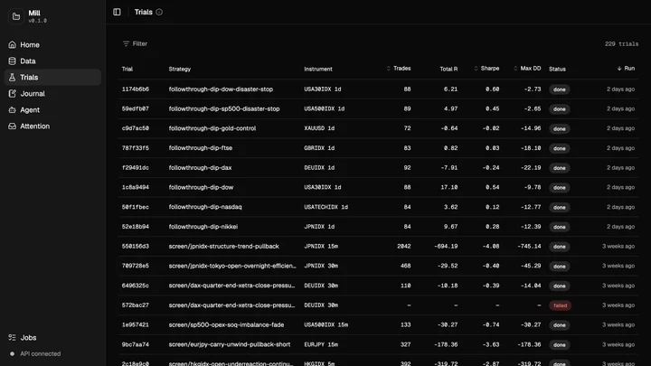This screenshot has width=651, height=366.
Task: Click Max DD value -22.19
Action: (x=531, y=168)
